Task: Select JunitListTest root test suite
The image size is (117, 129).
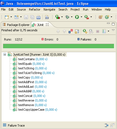Action: tap(39, 55)
